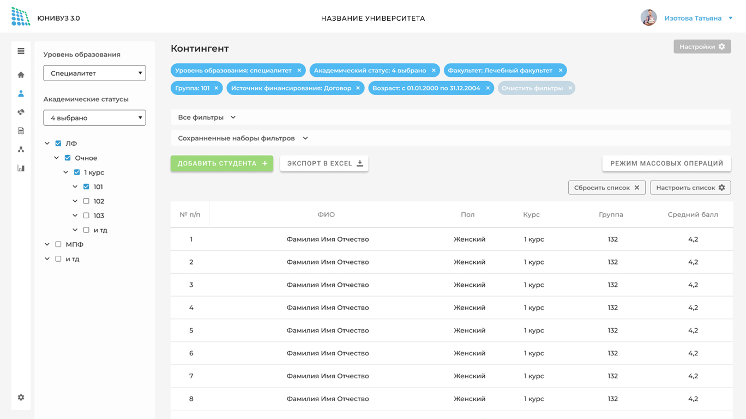Viewport: 746px width, 419px height.
Task: Click row number 7 cell
Action: click(x=191, y=376)
